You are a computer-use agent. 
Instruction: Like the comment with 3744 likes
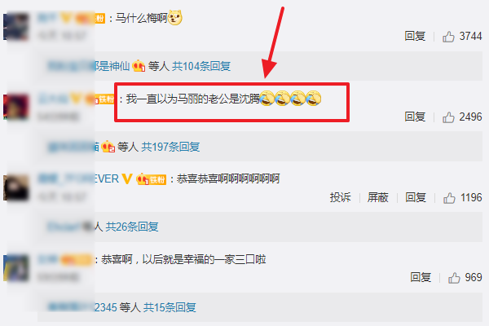coord(448,37)
